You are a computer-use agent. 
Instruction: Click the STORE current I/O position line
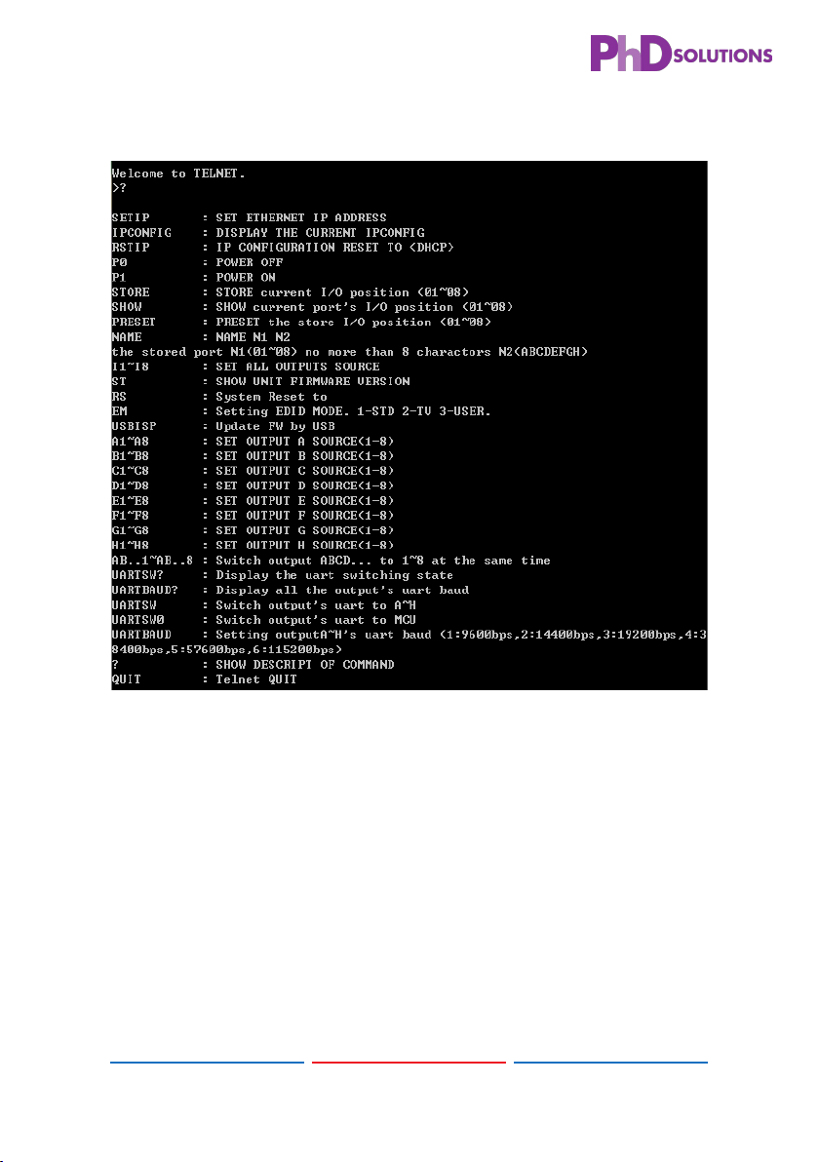point(290,292)
